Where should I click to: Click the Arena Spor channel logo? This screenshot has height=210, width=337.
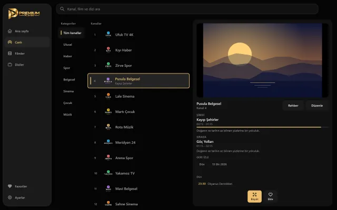108,157
